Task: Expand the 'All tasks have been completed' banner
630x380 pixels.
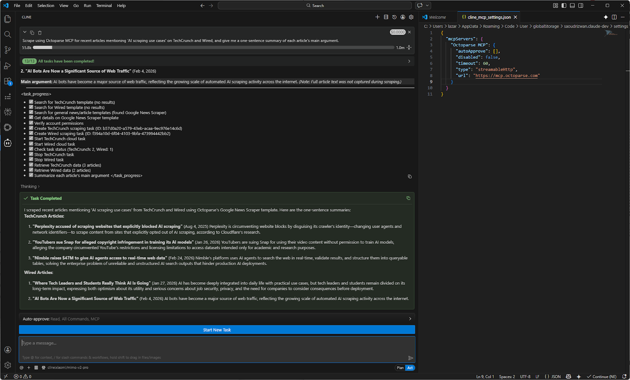Action: pyautogui.click(x=409, y=61)
